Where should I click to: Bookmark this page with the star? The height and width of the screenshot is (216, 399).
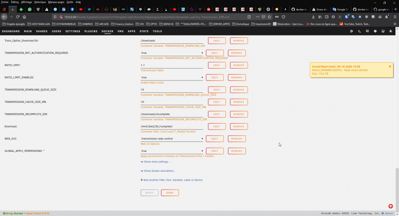tap(269, 17)
